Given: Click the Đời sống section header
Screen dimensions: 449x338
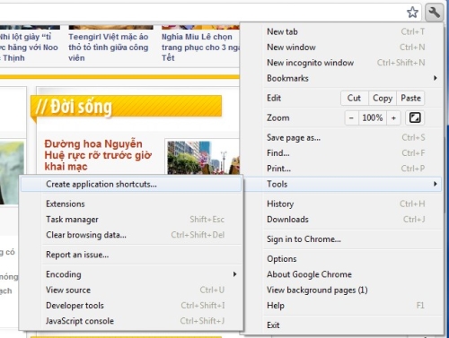Looking at the screenshot, I should click(x=127, y=107).
